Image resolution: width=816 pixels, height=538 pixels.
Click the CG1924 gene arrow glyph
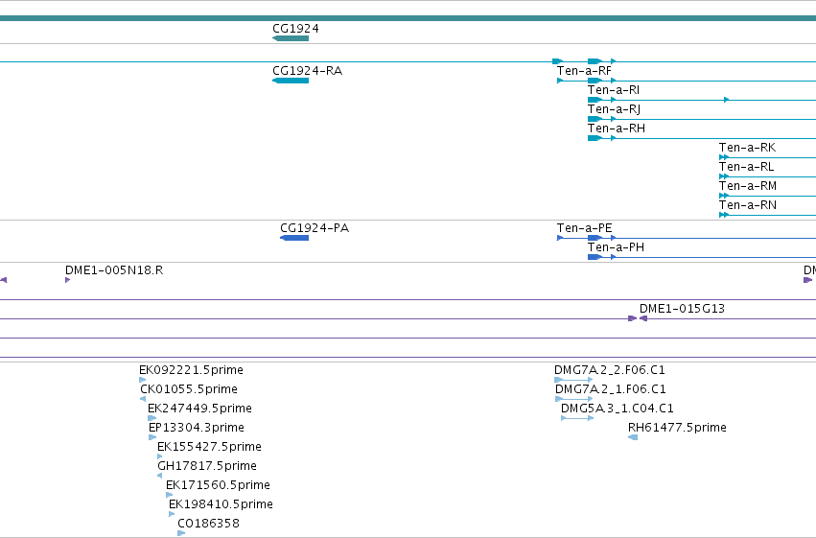[291, 38]
